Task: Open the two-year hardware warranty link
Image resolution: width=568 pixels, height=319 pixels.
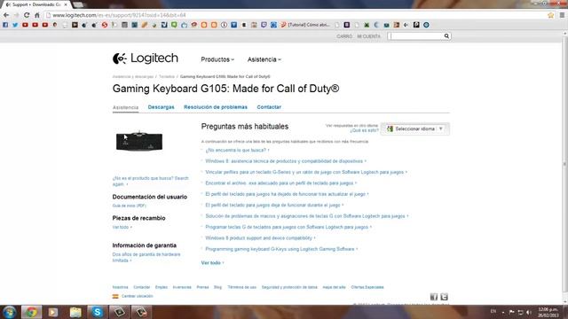Action: [x=146, y=258]
